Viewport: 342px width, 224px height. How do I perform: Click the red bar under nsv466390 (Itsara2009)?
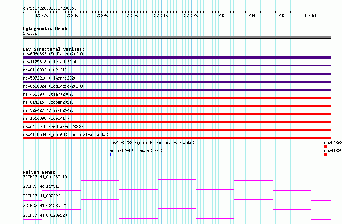(177, 98)
